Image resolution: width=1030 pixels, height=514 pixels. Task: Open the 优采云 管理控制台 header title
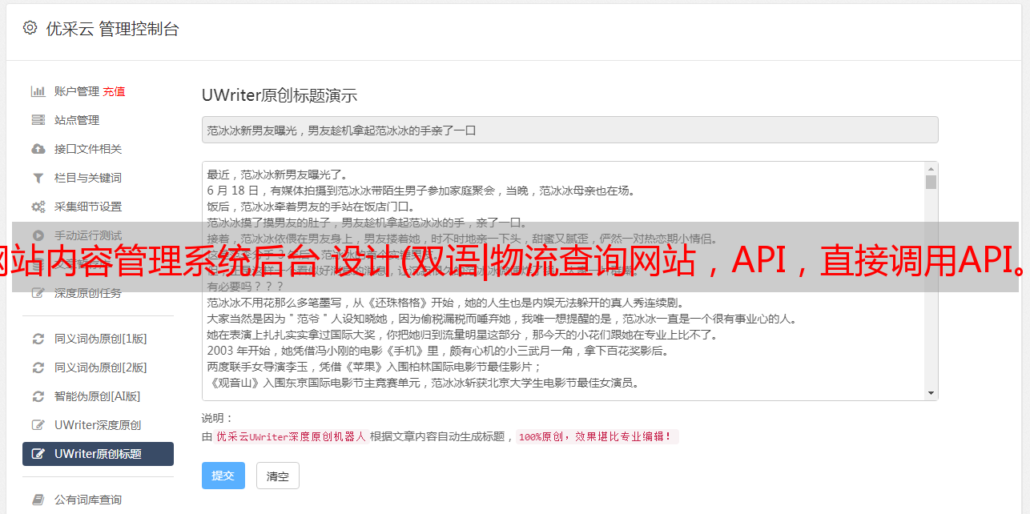112,29
